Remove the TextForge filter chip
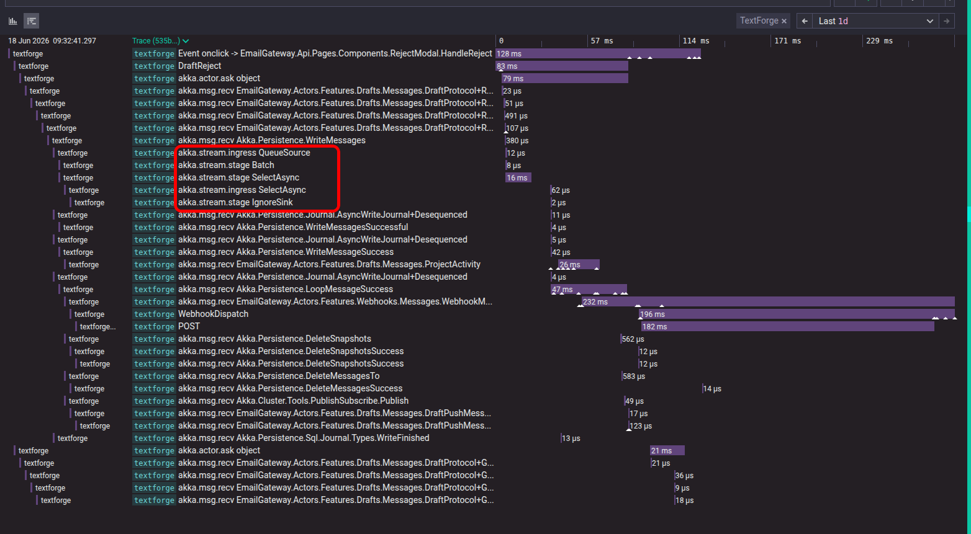The image size is (971, 534). click(784, 21)
